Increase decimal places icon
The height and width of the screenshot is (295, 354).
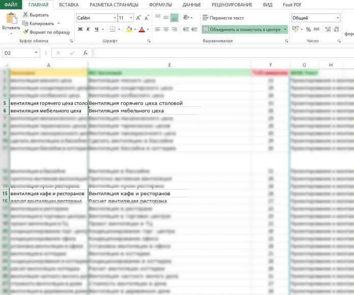pos(328,29)
